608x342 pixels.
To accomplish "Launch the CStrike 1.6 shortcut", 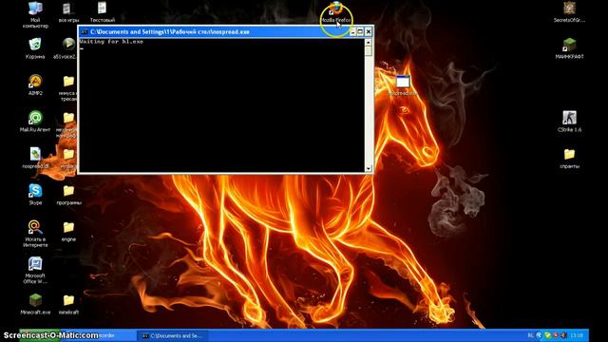I will tap(569, 118).
